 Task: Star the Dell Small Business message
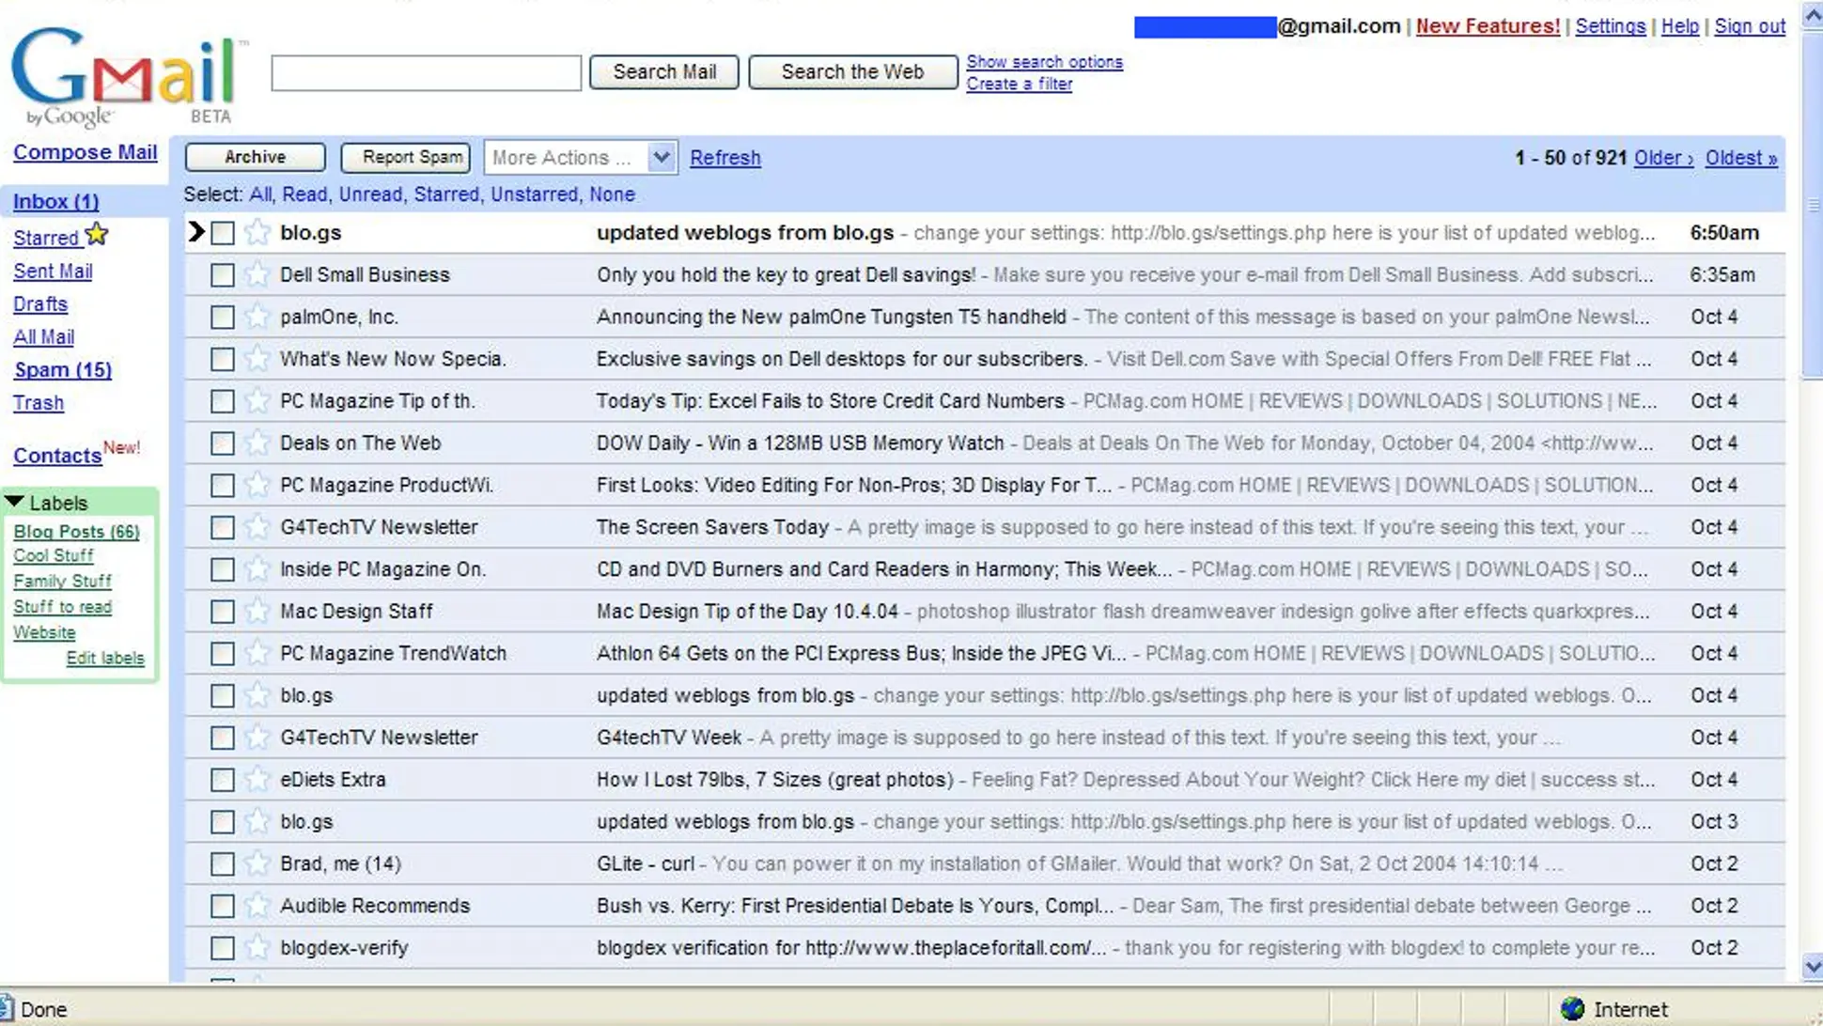(257, 274)
